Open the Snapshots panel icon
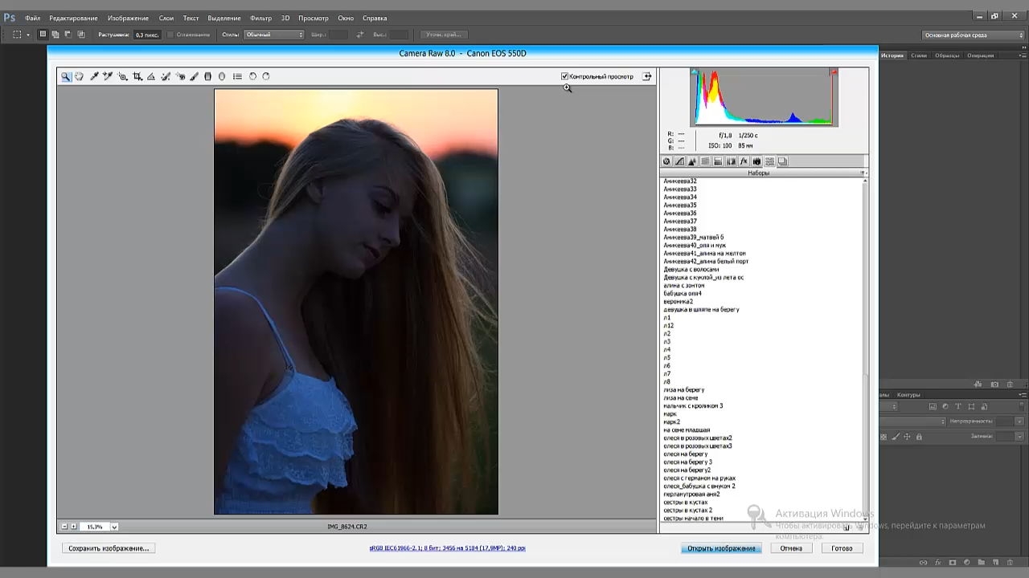 (x=782, y=161)
